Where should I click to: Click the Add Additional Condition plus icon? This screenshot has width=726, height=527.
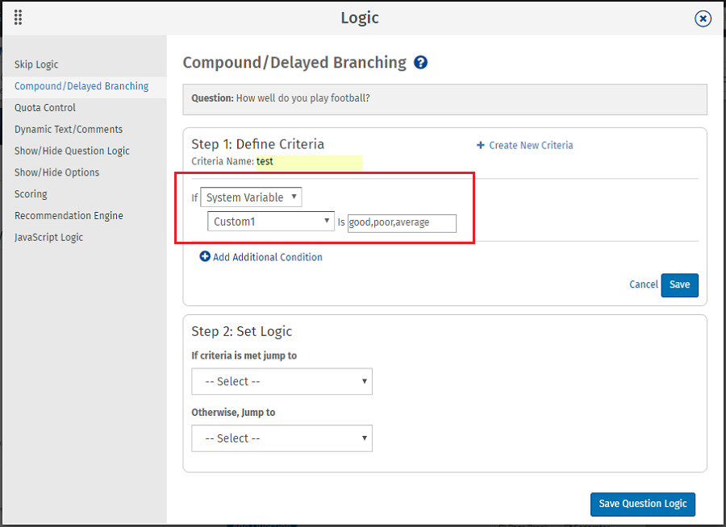click(x=205, y=257)
